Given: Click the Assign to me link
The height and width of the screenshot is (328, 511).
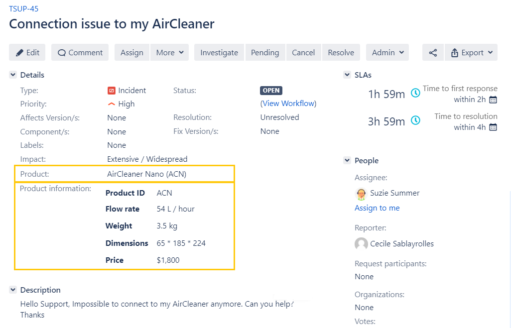Looking at the screenshot, I should [x=377, y=208].
